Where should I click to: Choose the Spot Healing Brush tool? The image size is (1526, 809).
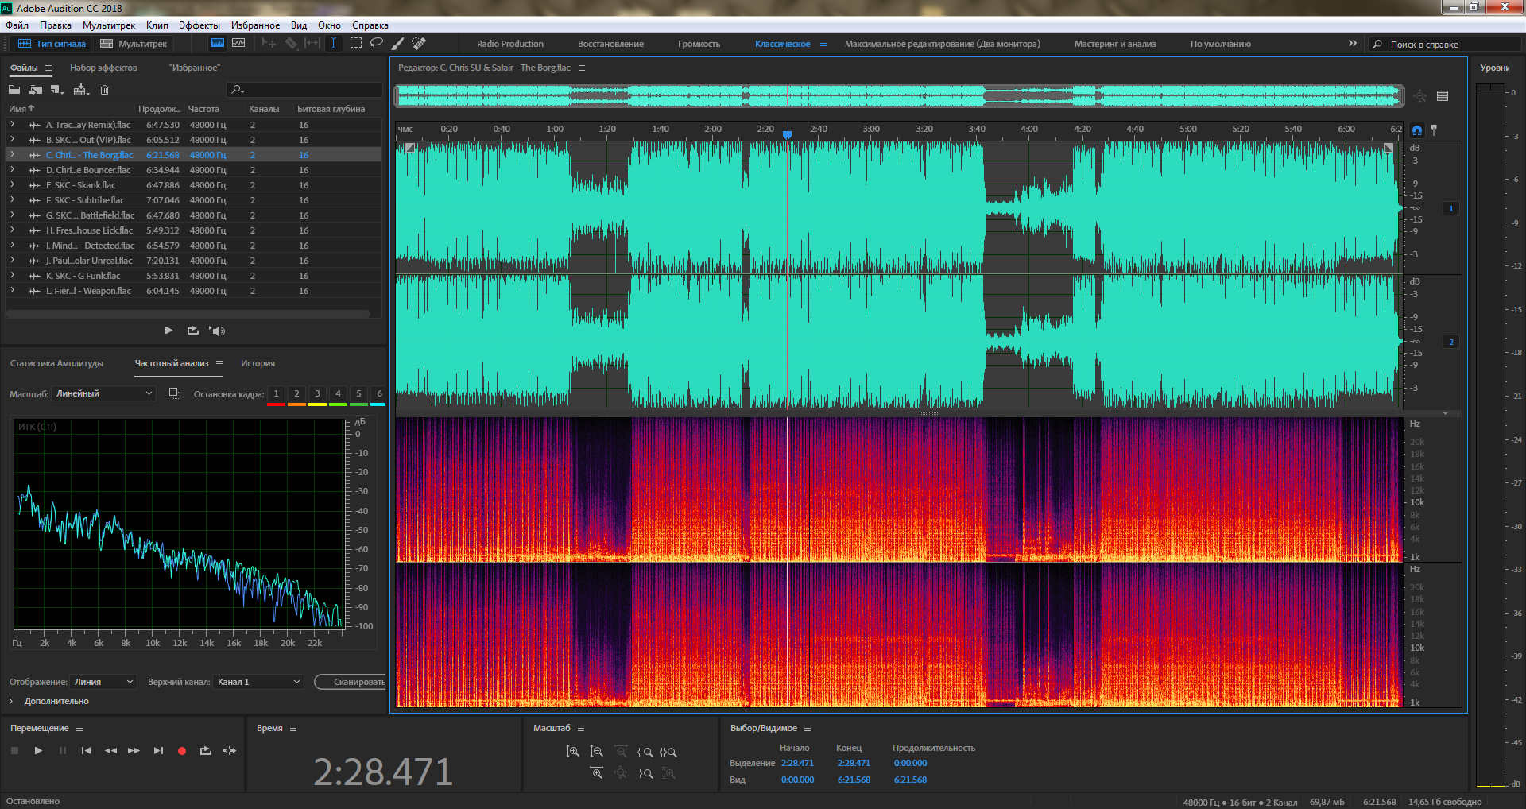[x=420, y=43]
